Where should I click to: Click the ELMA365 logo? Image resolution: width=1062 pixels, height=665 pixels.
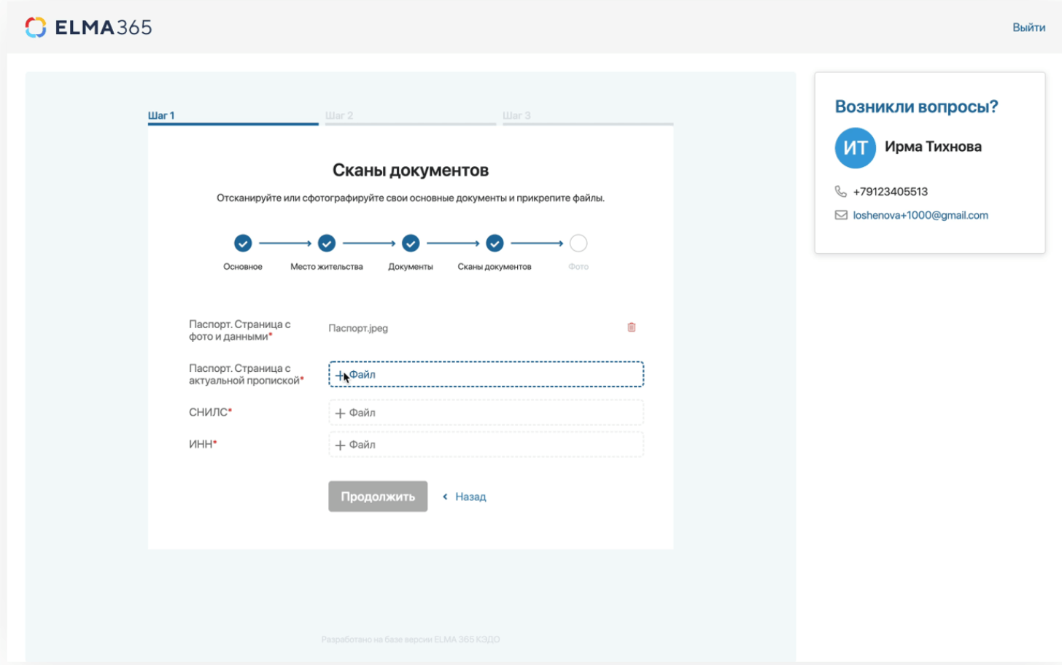[x=88, y=28]
